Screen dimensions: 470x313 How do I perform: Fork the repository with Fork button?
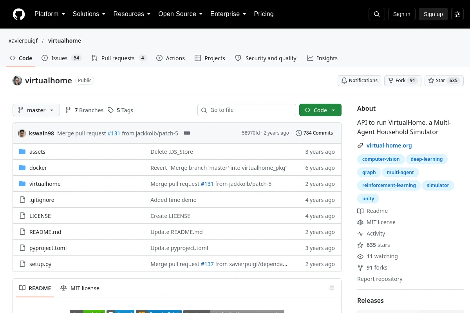(403, 81)
